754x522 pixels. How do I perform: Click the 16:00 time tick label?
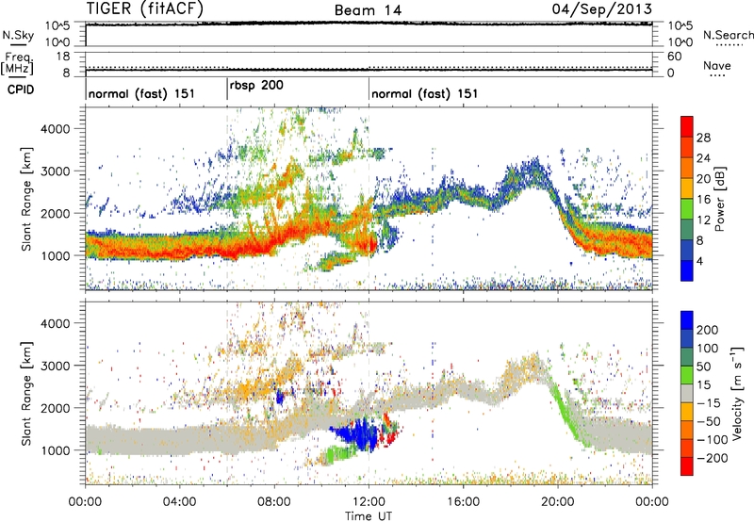463,502
